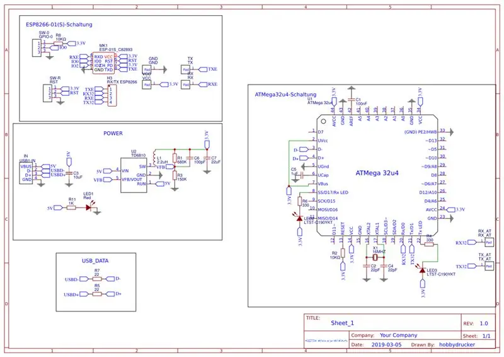Select the ESP-01S MK1 module symbol
The image size is (504, 357).
(x=103, y=63)
